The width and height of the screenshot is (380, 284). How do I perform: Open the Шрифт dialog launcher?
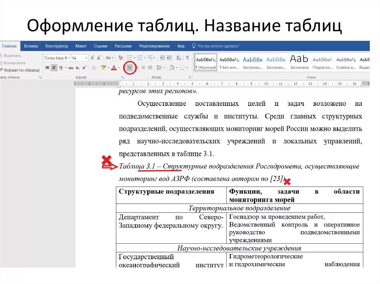122,77
